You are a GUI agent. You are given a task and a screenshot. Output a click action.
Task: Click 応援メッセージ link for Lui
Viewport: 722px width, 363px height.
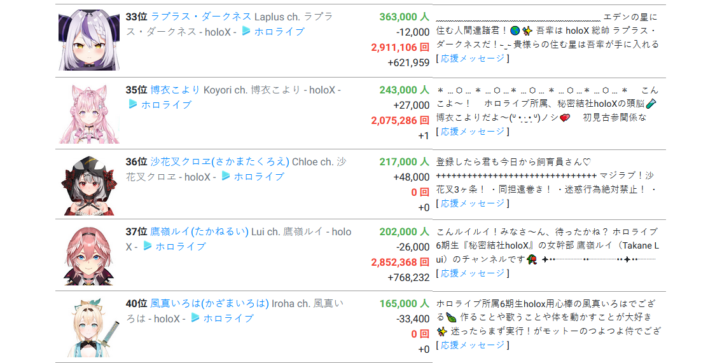(473, 273)
